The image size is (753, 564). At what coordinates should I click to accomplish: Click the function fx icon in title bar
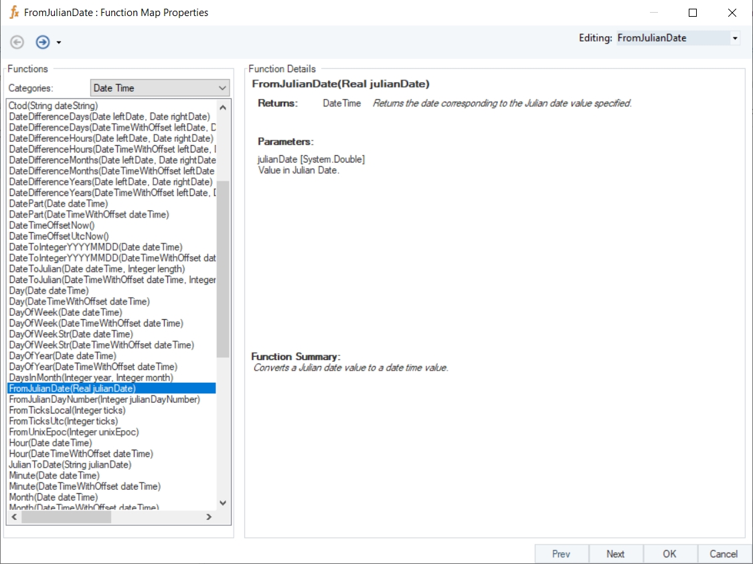[14, 13]
